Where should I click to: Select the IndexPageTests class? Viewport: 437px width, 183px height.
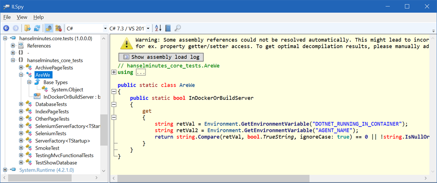tap(52, 111)
